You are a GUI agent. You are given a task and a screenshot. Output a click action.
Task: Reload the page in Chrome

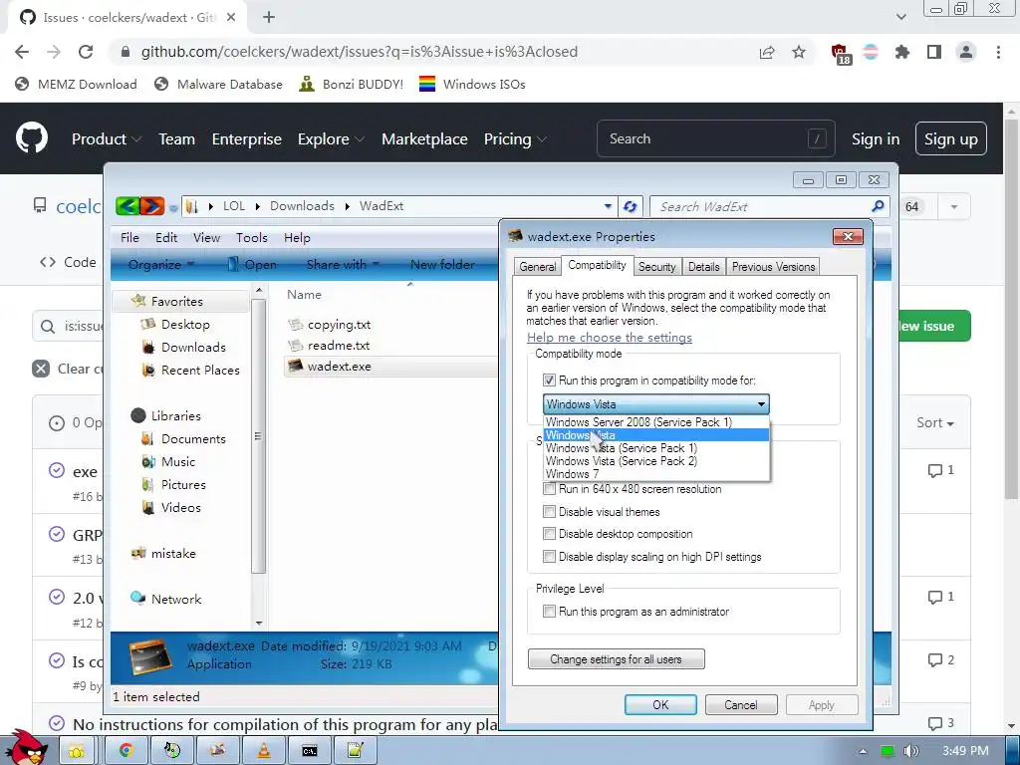pos(86,52)
